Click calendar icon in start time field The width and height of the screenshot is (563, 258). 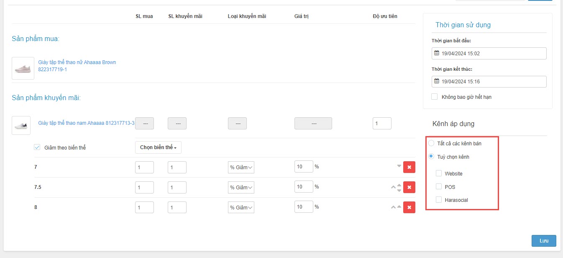click(437, 53)
